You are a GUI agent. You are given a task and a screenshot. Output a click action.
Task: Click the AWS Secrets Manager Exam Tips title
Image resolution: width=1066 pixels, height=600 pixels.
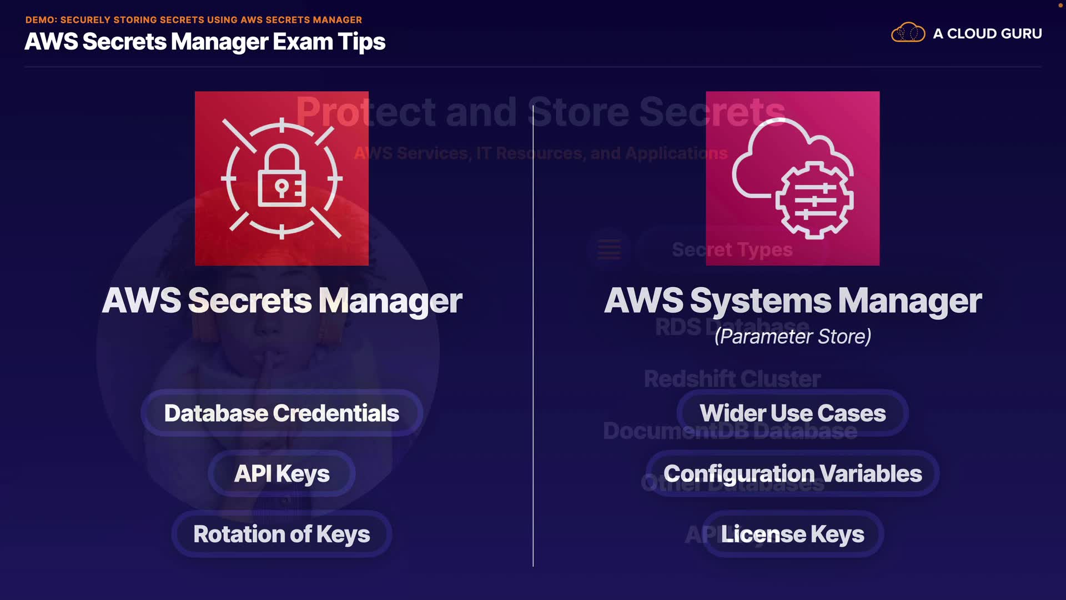[x=205, y=42]
